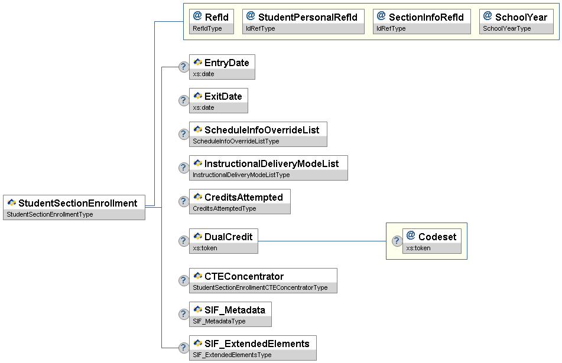
Task: Click the help icon next to SIF_Metadata
Action: tap(183, 315)
